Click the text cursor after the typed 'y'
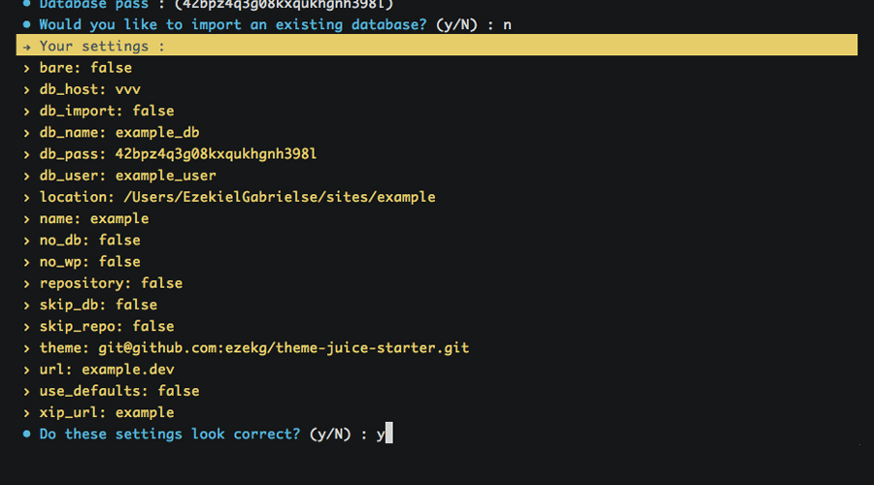874x485 pixels. (x=388, y=435)
